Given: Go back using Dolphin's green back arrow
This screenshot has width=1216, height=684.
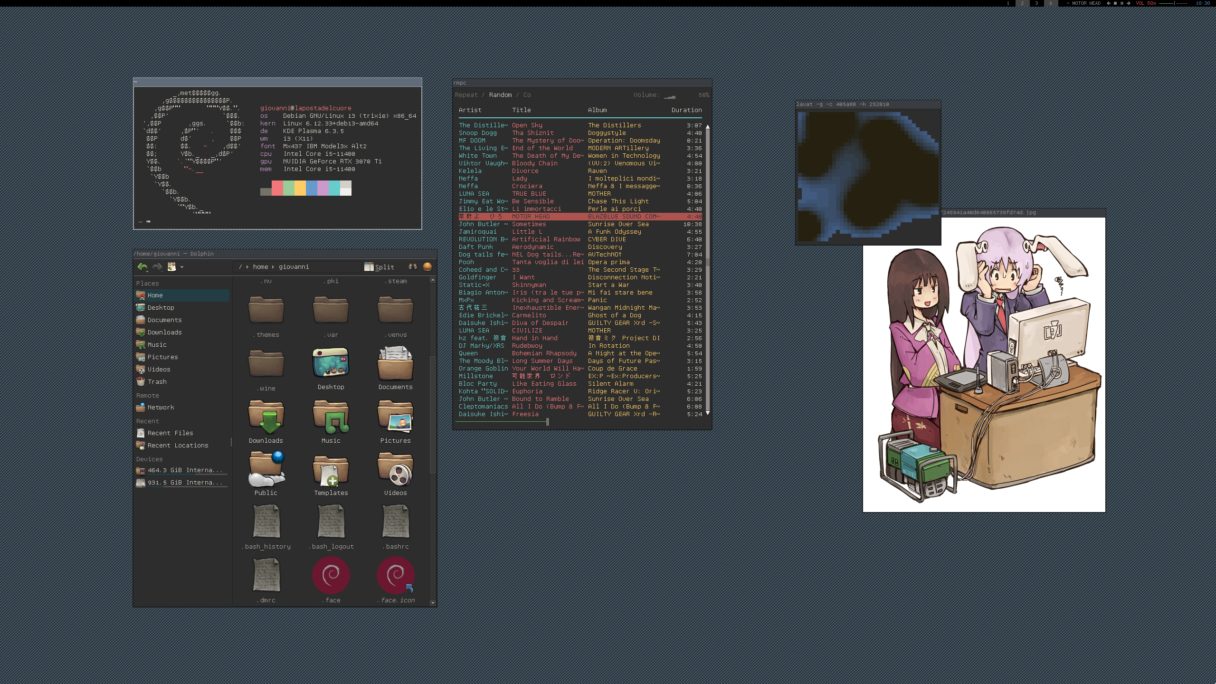Looking at the screenshot, I should 142,267.
